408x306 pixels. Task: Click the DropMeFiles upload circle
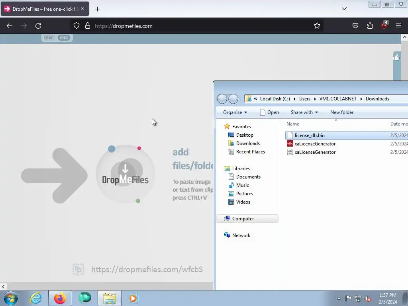(x=125, y=174)
